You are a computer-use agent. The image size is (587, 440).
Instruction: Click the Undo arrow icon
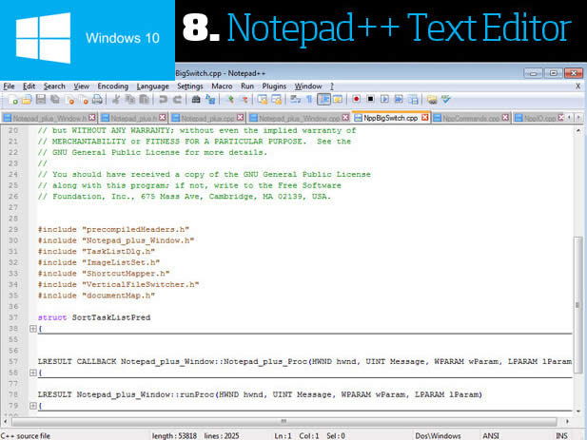click(x=164, y=99)
